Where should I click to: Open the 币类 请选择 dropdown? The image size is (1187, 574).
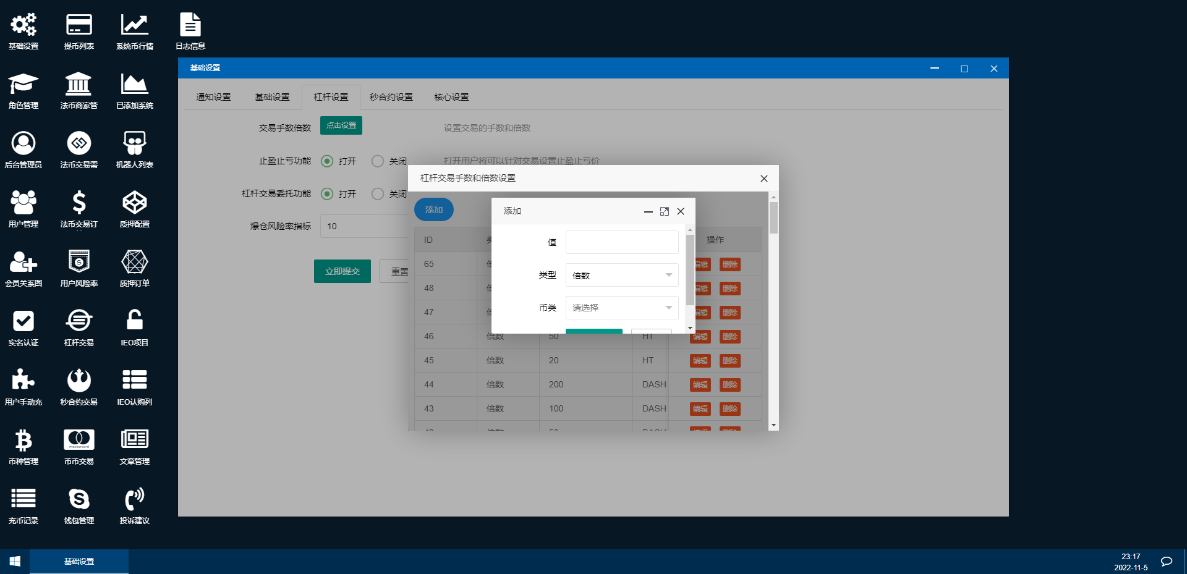pos(622,308)
